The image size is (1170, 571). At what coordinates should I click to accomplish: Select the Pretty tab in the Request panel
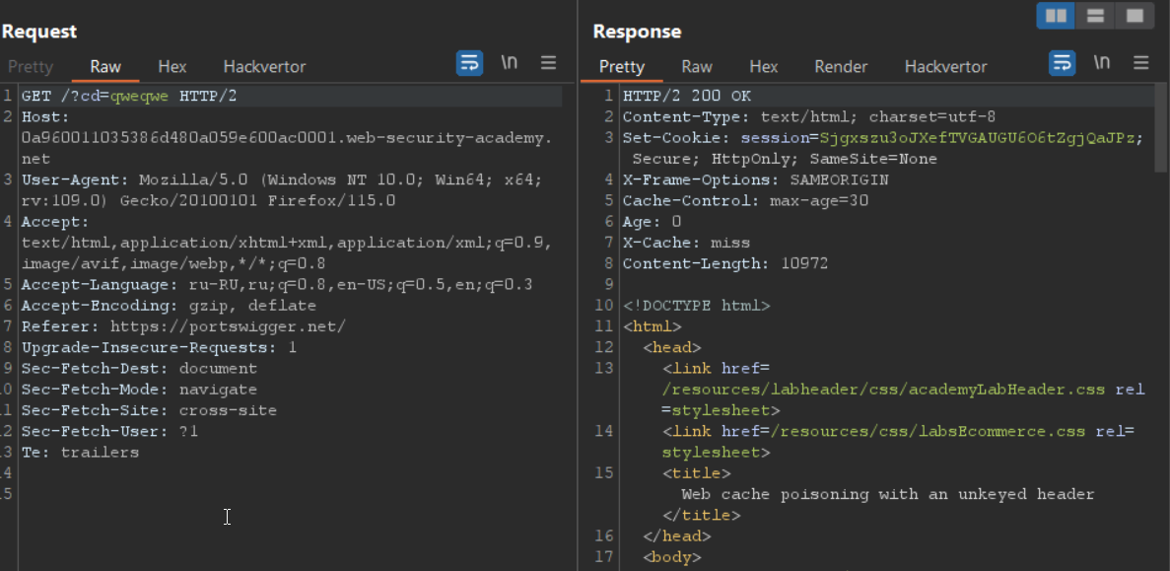(30, 67)
